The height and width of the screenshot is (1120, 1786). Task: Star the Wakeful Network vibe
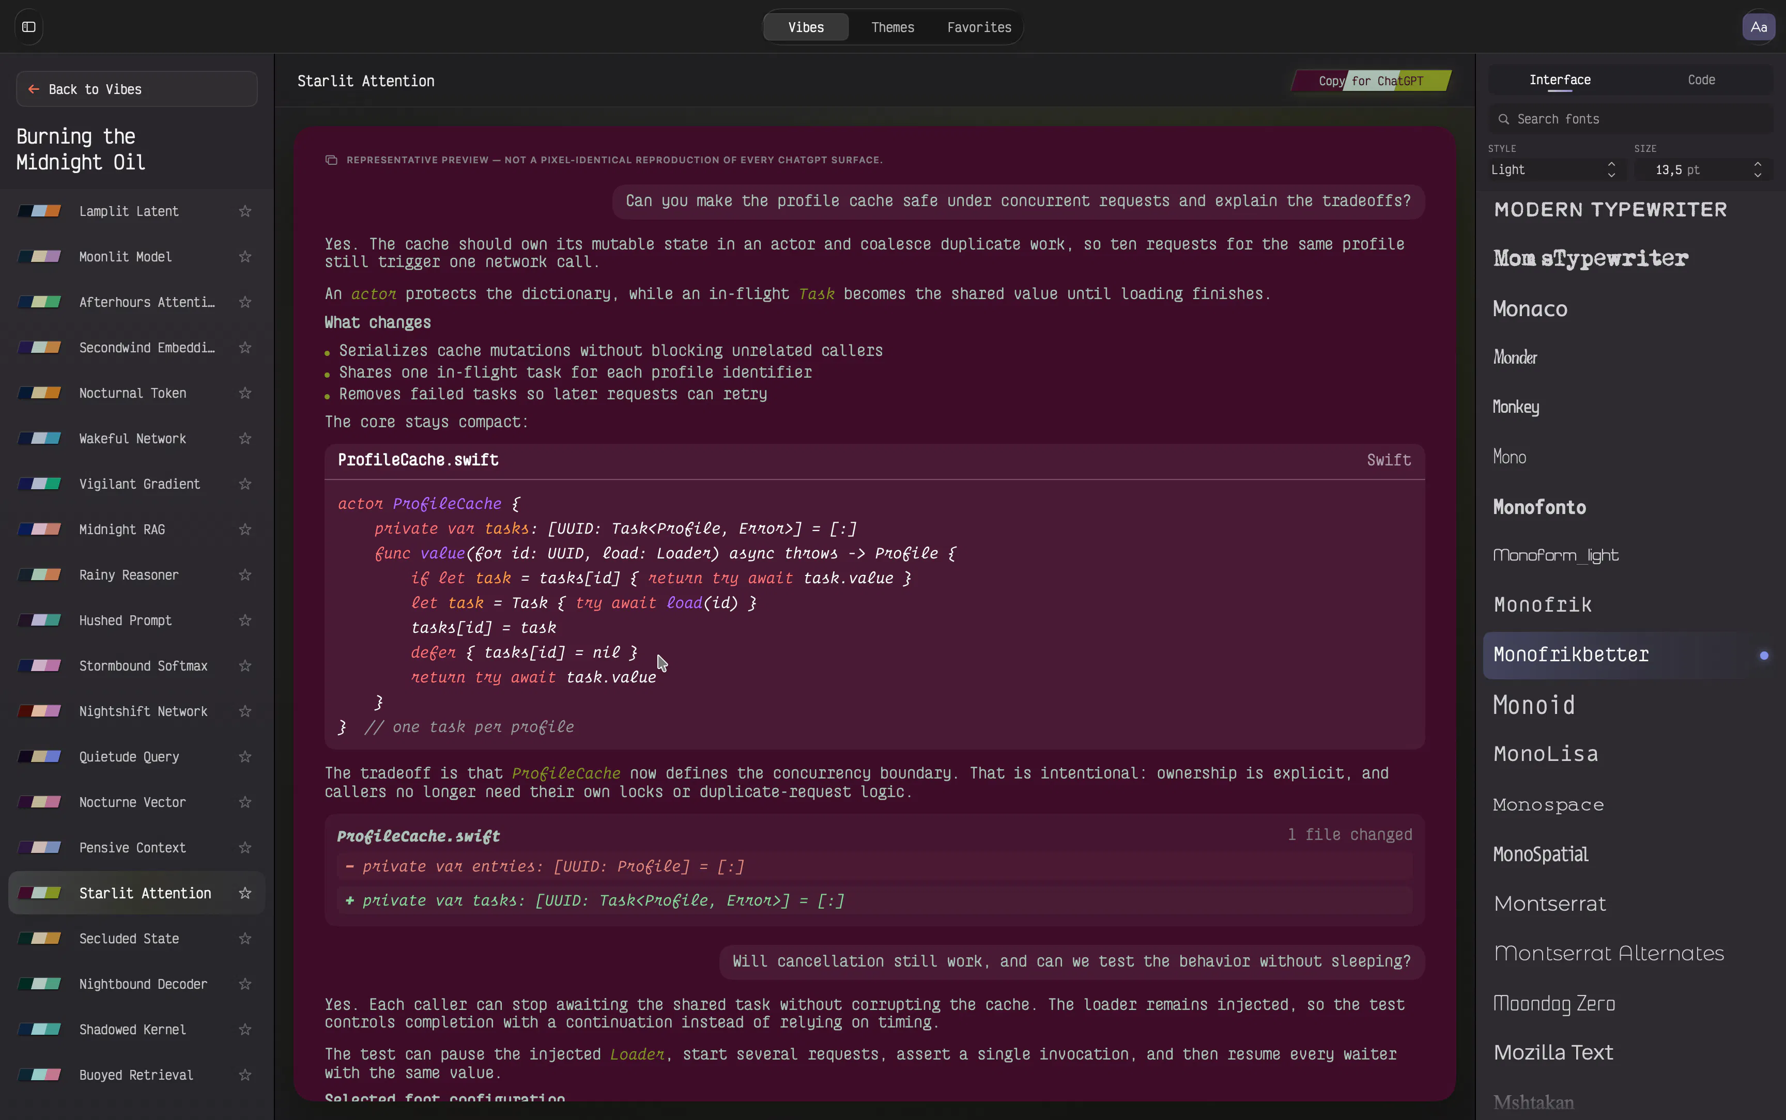pos(245,439)
